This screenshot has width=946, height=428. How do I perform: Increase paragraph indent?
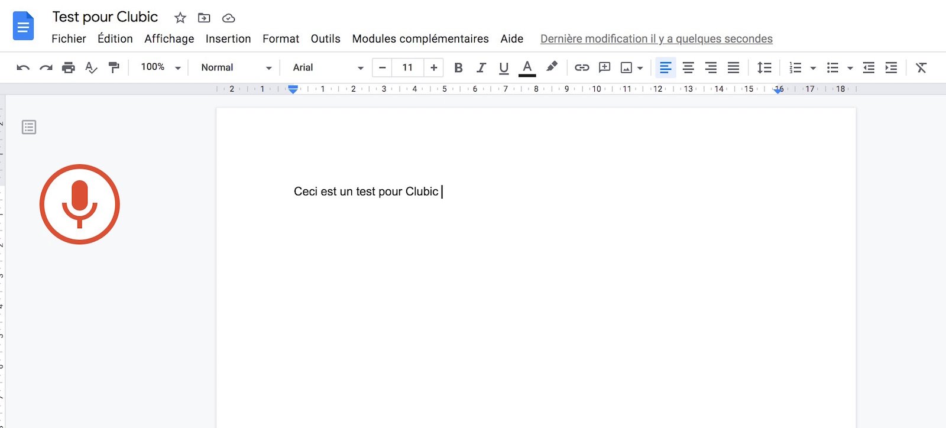coord(891,67)
